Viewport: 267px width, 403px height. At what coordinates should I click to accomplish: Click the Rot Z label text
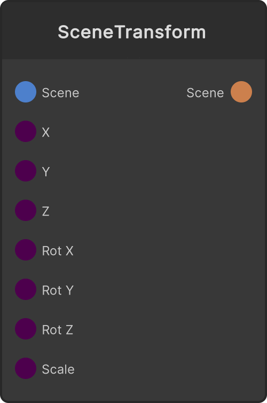point(58,330)
